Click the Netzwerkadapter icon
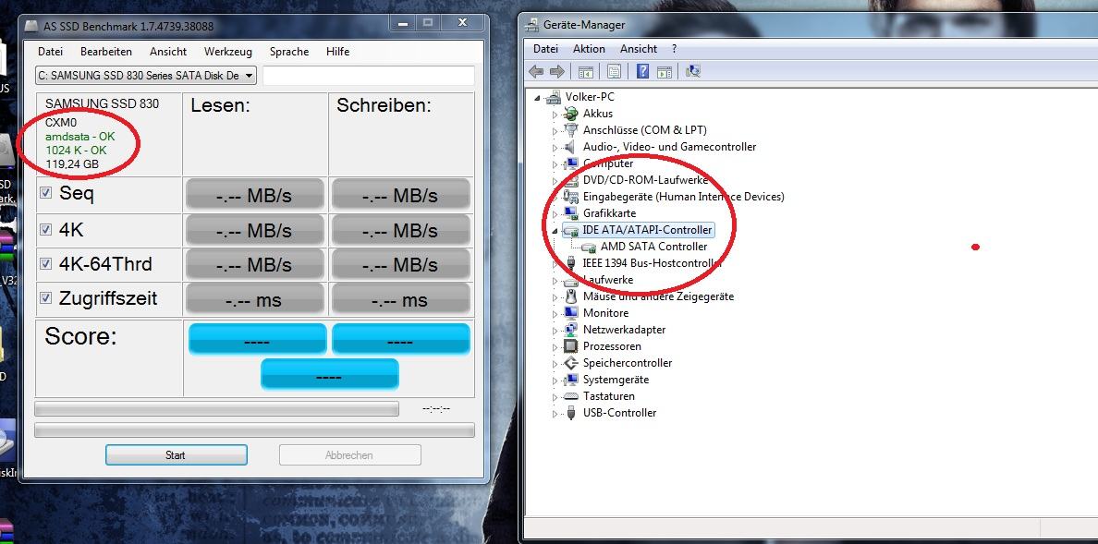 tap(570, 330)
